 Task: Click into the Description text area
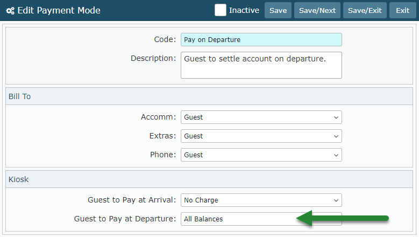point(261,65)
